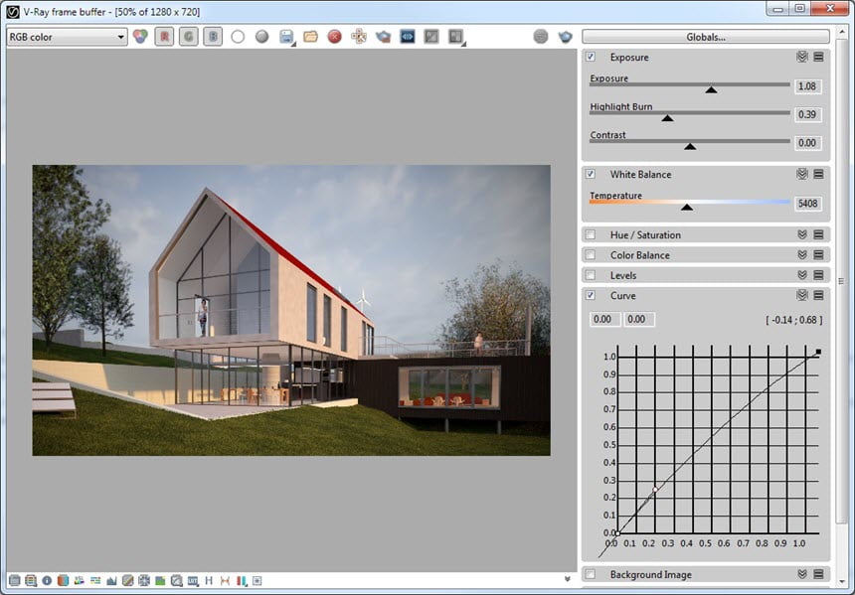This screenshot has width=855, height=595.
Task: Toggle the exposure correction snowflake-like icon
Action: (x=144, y=580)
